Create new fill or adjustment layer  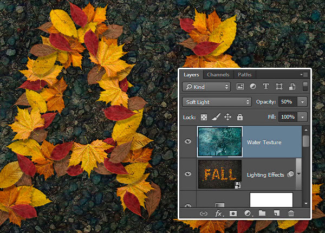[248, 213]
